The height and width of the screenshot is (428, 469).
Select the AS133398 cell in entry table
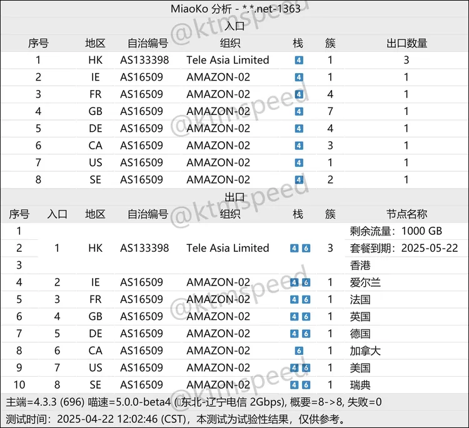(144, 60)
